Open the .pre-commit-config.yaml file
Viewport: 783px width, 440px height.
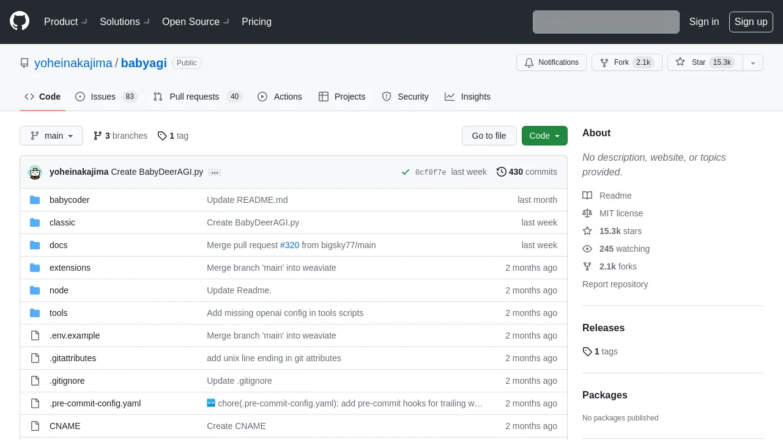[95, 403]
